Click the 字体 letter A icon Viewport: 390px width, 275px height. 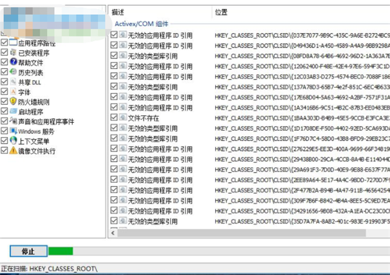(x=13, y=91)
